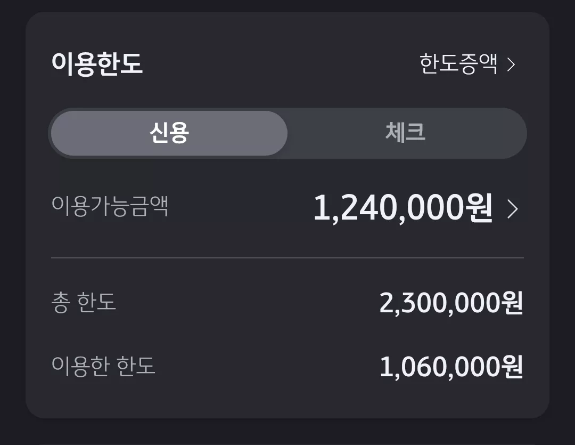The width and height of the screenshot is (575, 445).
Task: Click the 총 한도 row label
Action: point(84,302)
